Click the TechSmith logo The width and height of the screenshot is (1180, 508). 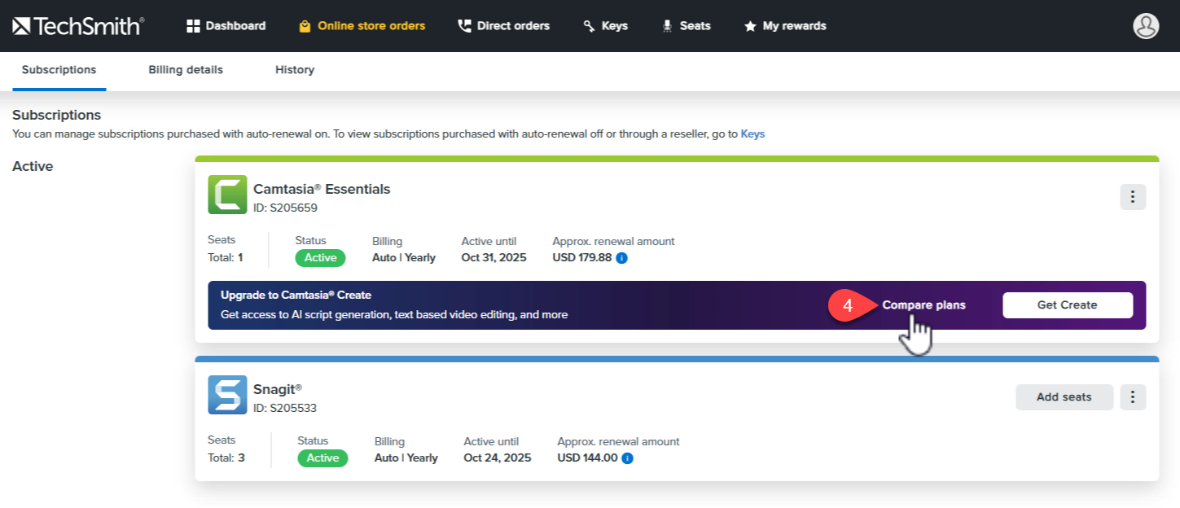coord(78,26)
